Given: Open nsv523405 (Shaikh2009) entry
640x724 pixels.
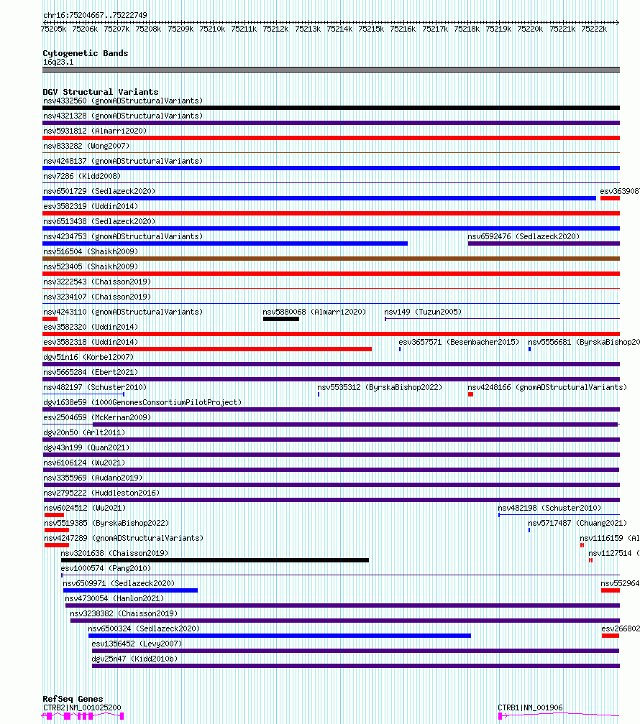Looking at the screenshot, I should click(91, 267).
